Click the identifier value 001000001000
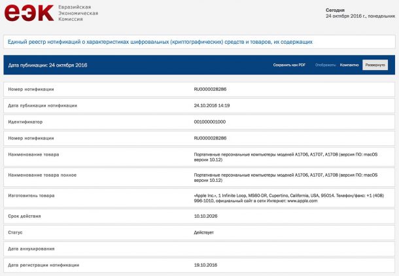 click(x=211, y=122)
